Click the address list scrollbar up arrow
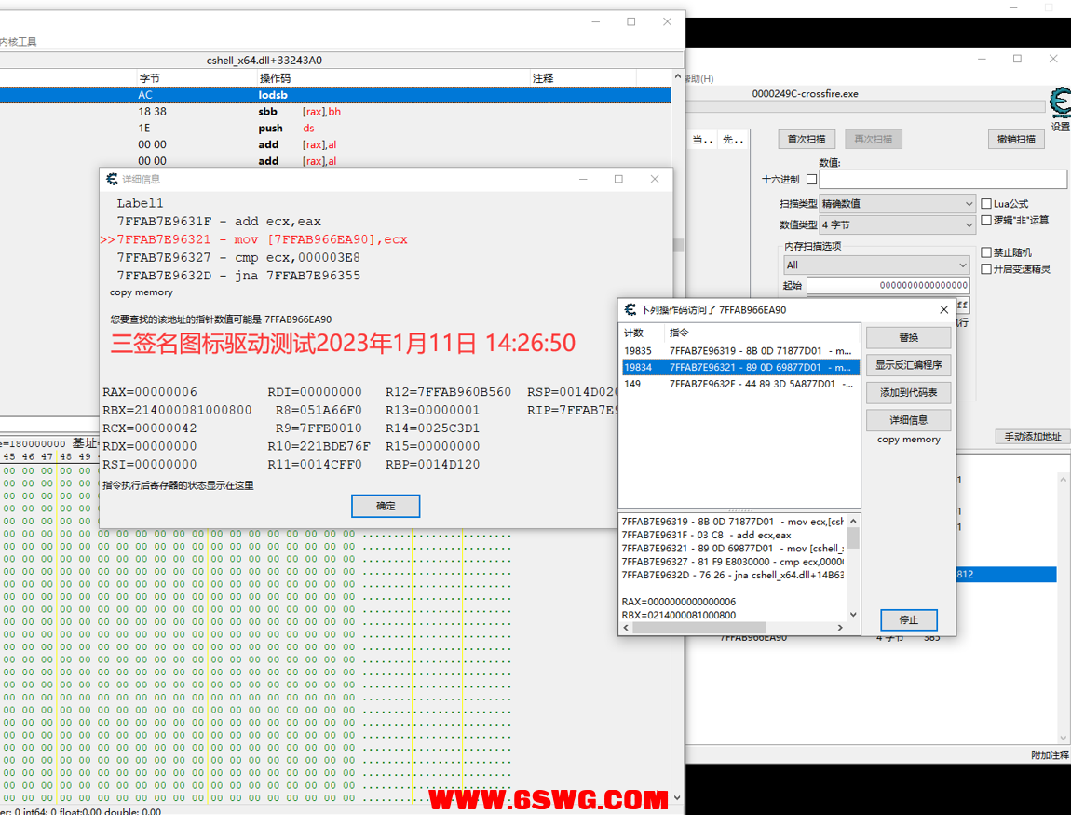This screenshot has width=1071, height=815. [x=1063, y=481]
